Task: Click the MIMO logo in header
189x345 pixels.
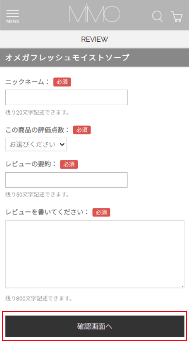Action: click(95, 13)
